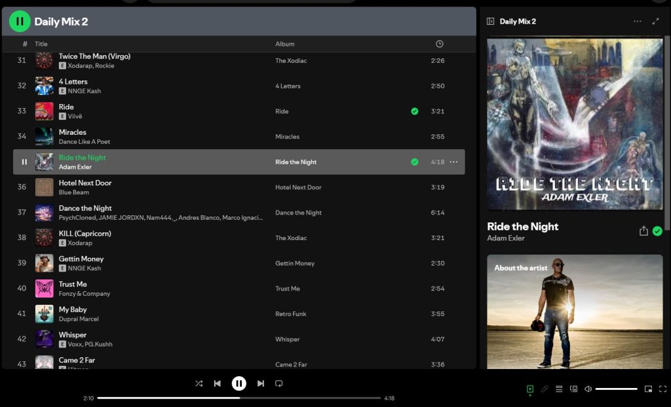Pause Daily Mix 2 with the green header button
671x407 pixels.
click(x=20, y=22)
